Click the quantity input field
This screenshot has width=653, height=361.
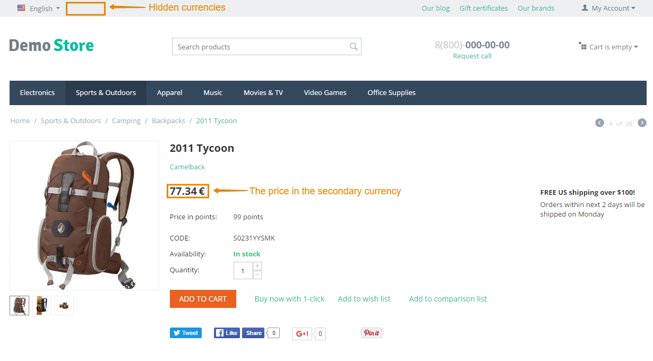pyautogui.click(x=243, y=270)
